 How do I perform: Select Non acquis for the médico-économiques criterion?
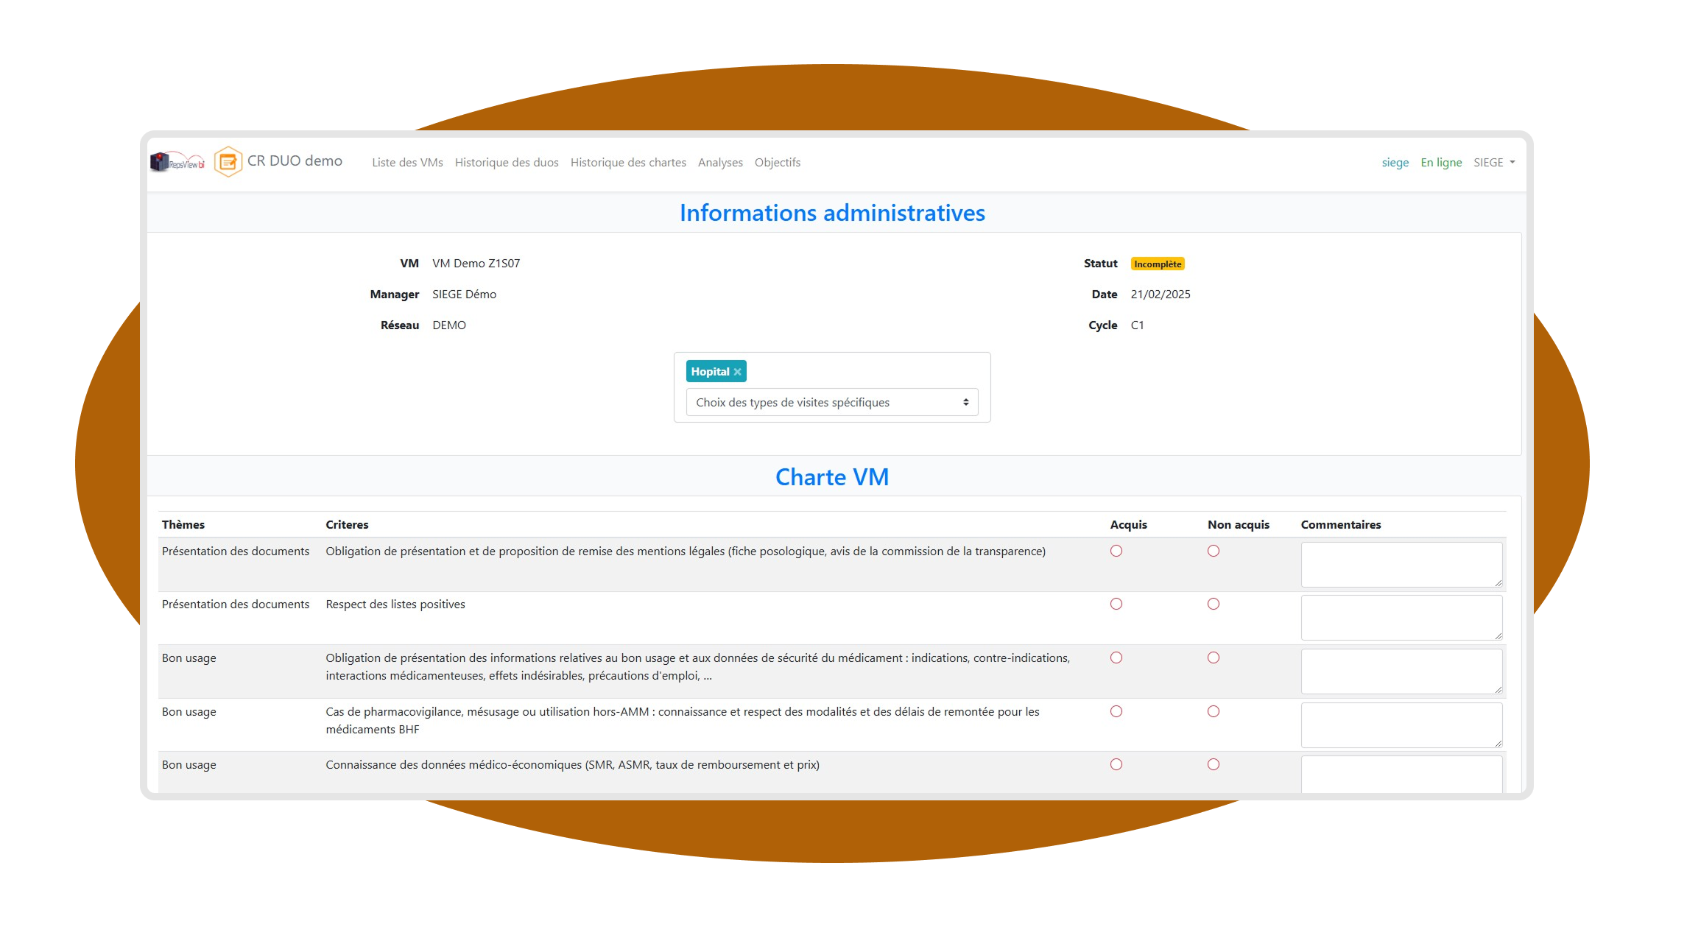1214,765
